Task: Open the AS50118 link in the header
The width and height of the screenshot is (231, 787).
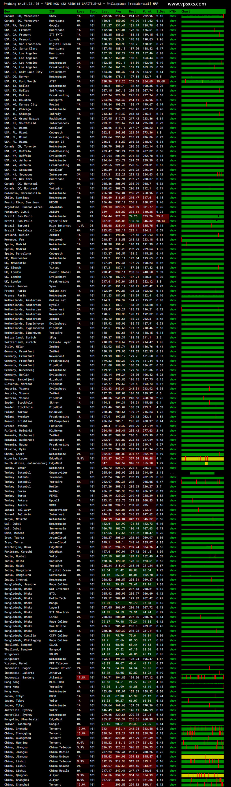Action: point(74,4)
